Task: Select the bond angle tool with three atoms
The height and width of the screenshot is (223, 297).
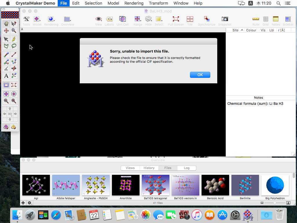Action: click(6, 62)
